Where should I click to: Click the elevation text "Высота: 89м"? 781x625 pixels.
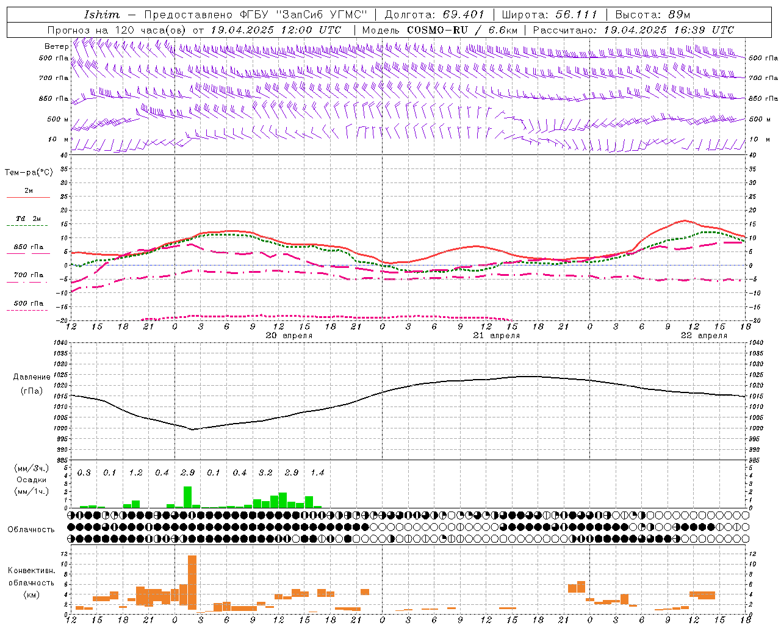(x=652, y=15)
